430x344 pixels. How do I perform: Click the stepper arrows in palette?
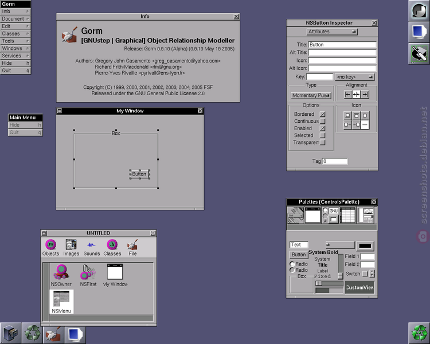[x=372, y=273]
